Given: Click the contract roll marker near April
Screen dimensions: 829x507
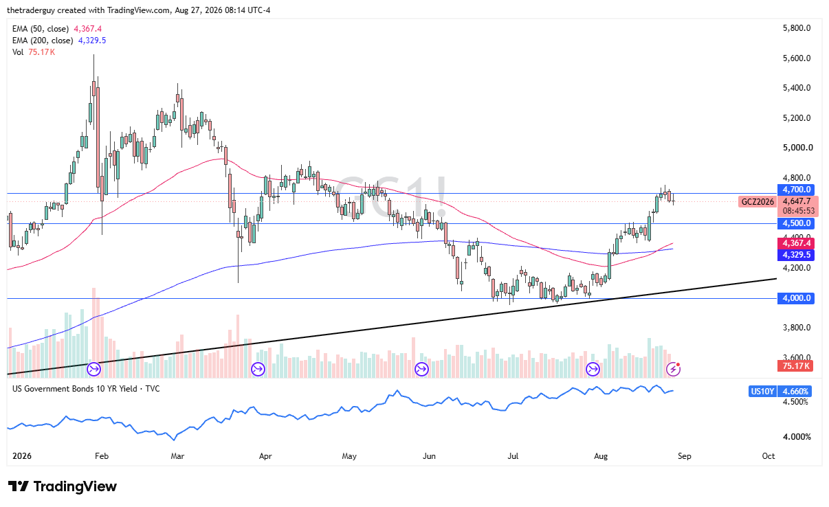Looking at the screenshot, I should click(258, 370).
